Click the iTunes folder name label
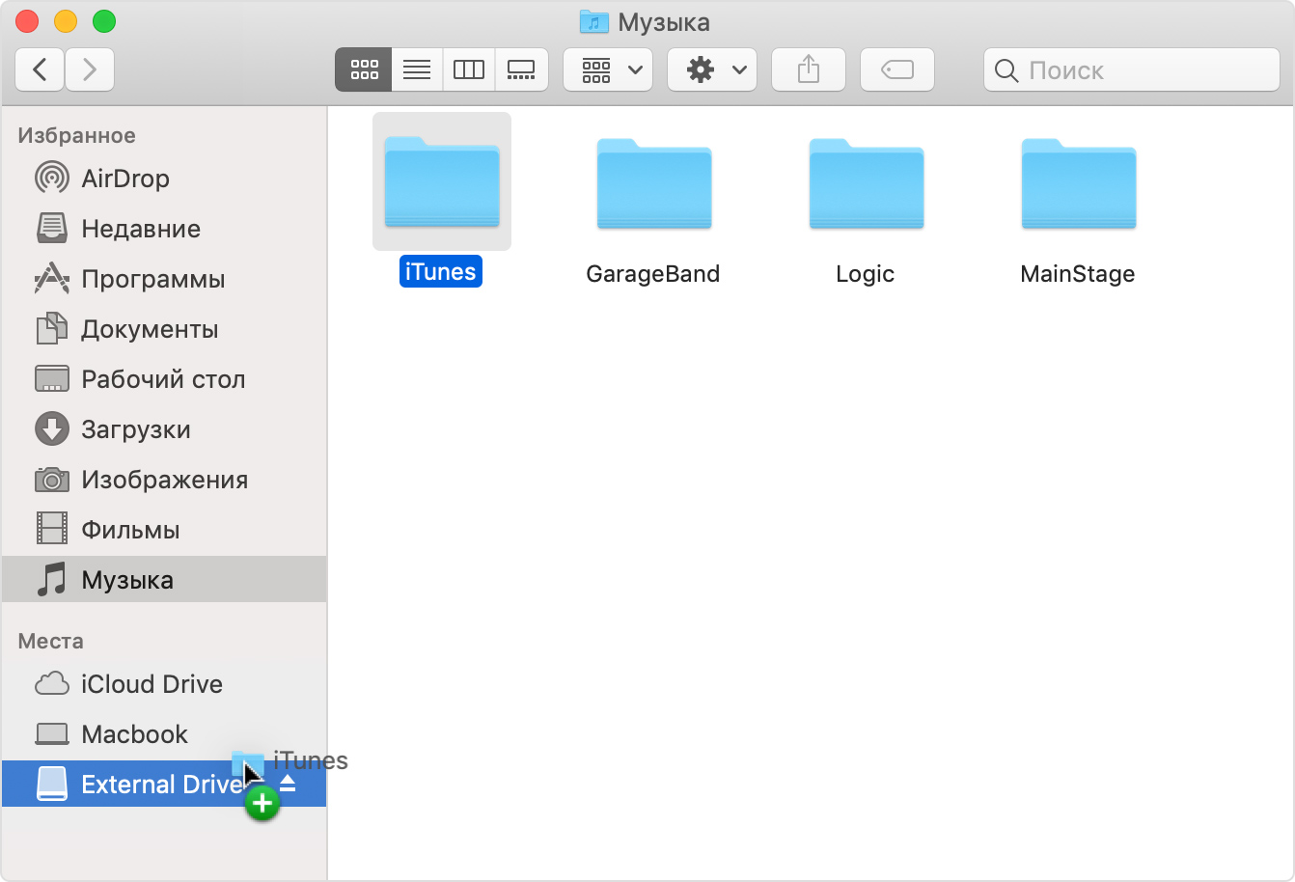The width and height of the screenshot is (1295, 882). (440, 272)
